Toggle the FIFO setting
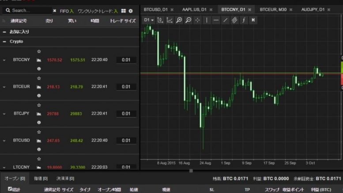This screenshot has width=343, height=193. [67, 11]
